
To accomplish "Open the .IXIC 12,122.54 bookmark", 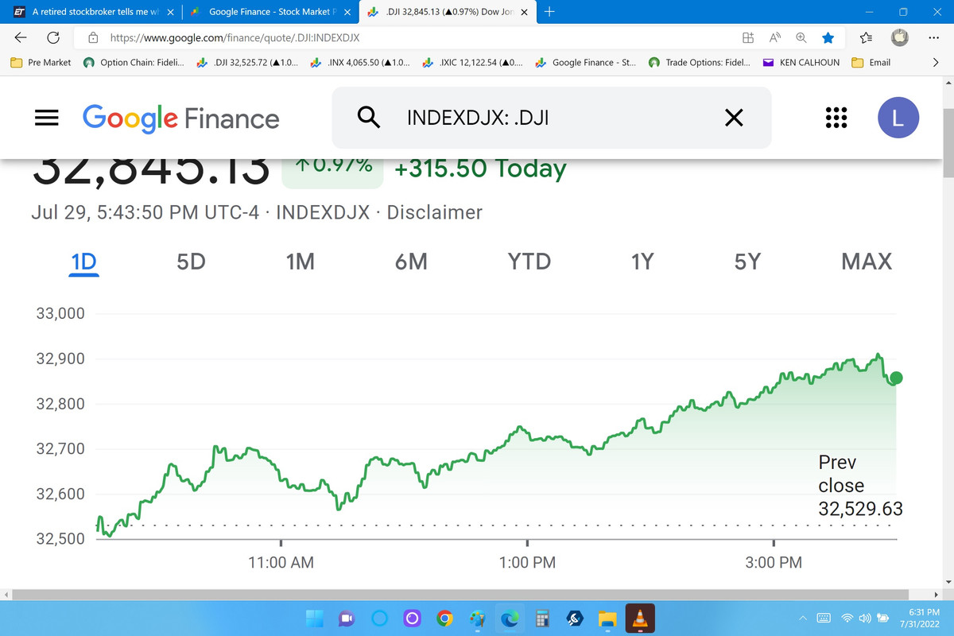I will pos(473,62).
